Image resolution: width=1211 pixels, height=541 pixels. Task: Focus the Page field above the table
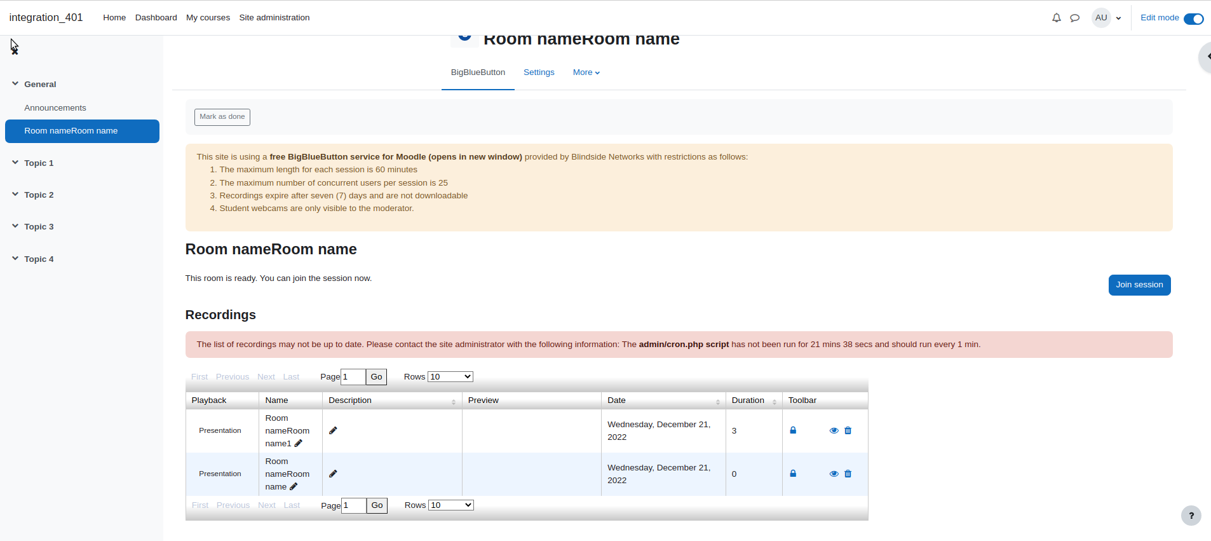pos(353,377)
